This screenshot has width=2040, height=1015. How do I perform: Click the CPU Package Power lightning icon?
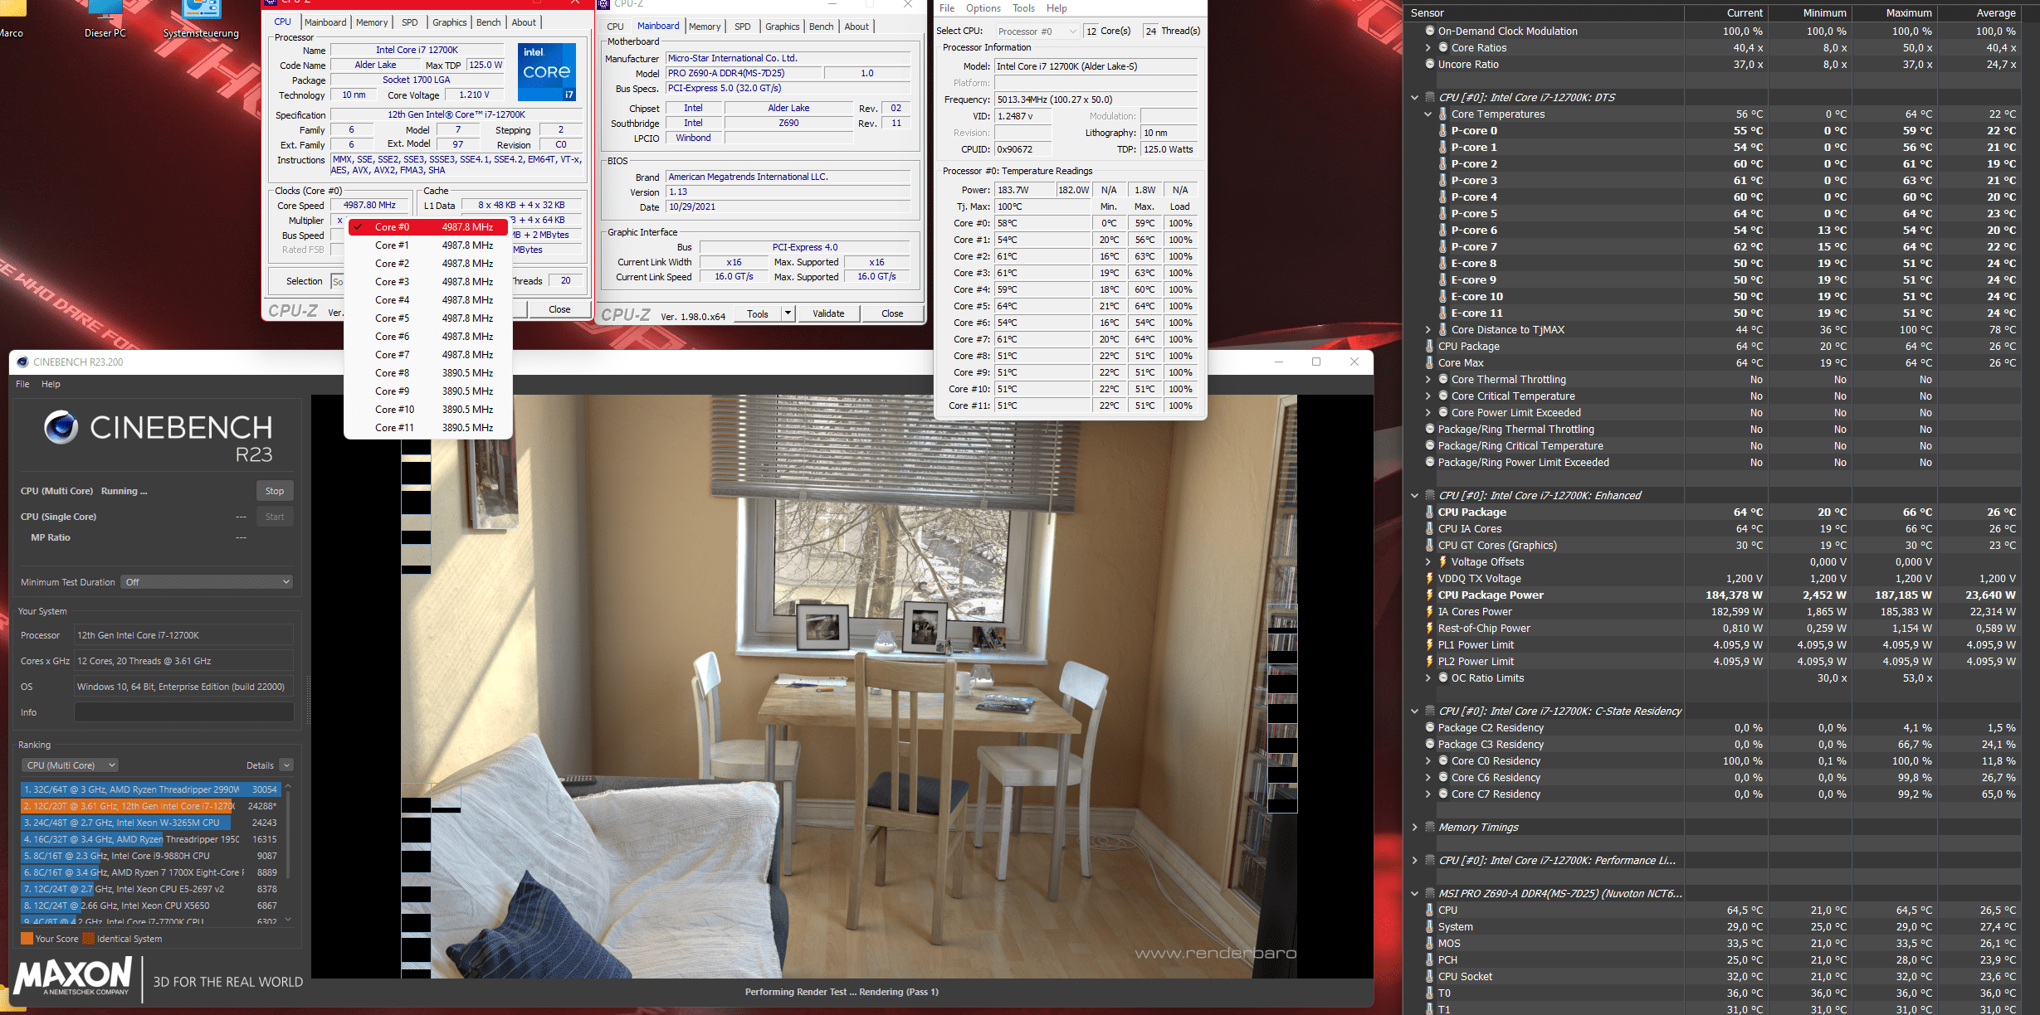pyautogui.click(x=1429, y=595)
